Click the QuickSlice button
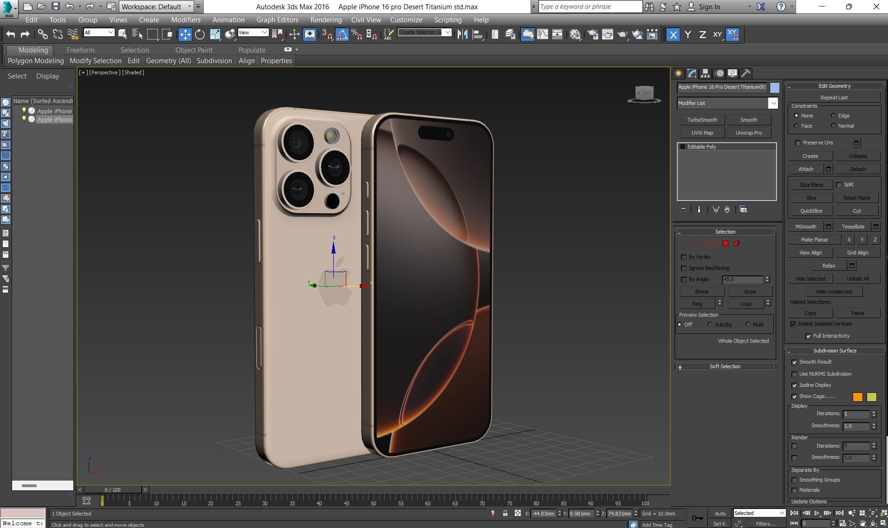 811,211
